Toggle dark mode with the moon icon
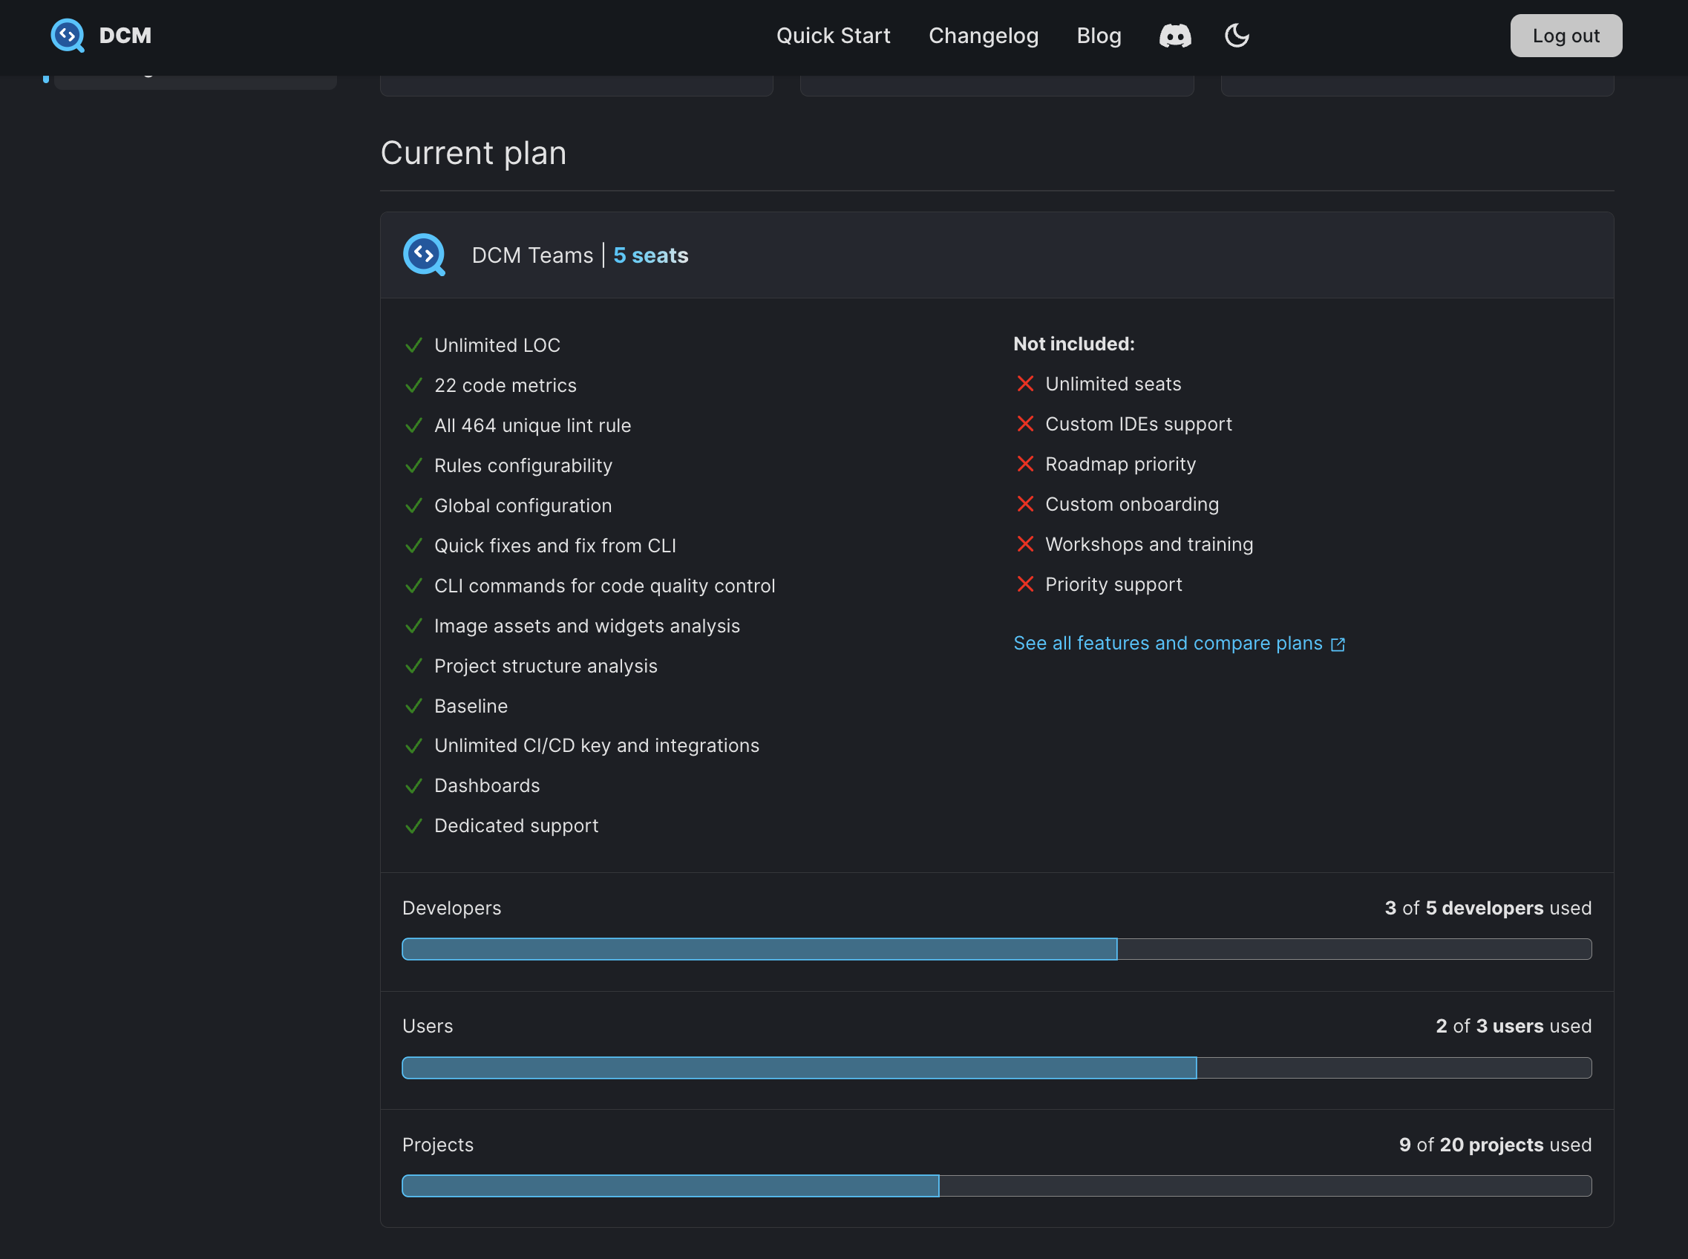Image resolution: width=1688 pixels, height=1259 pixels. (x=1236, y=35)
